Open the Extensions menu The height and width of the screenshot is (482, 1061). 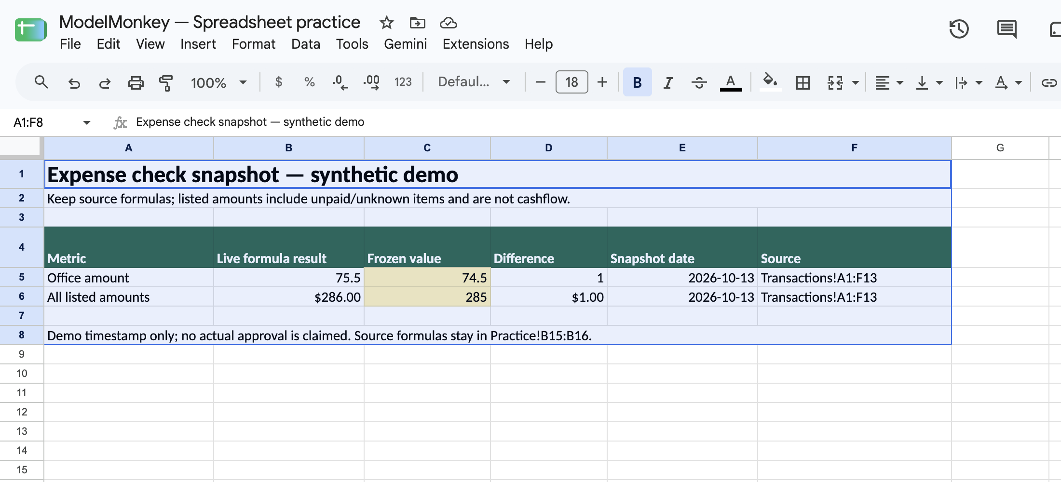(x=476, y=44)
